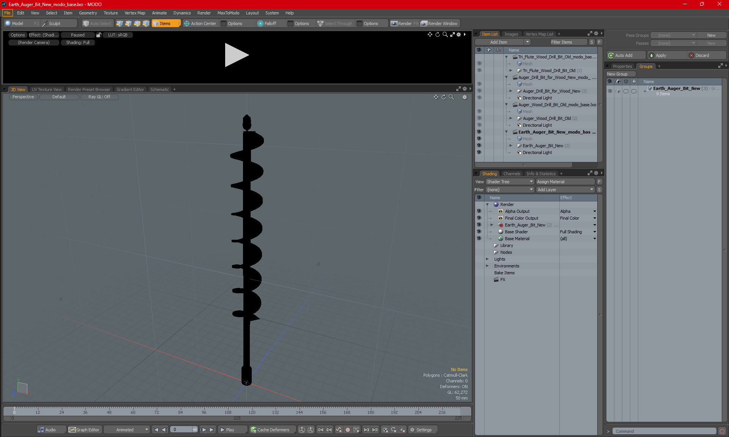Switch to Schematic tab
Viewport: 729px width, 437px height.
[x=160, y=89]
